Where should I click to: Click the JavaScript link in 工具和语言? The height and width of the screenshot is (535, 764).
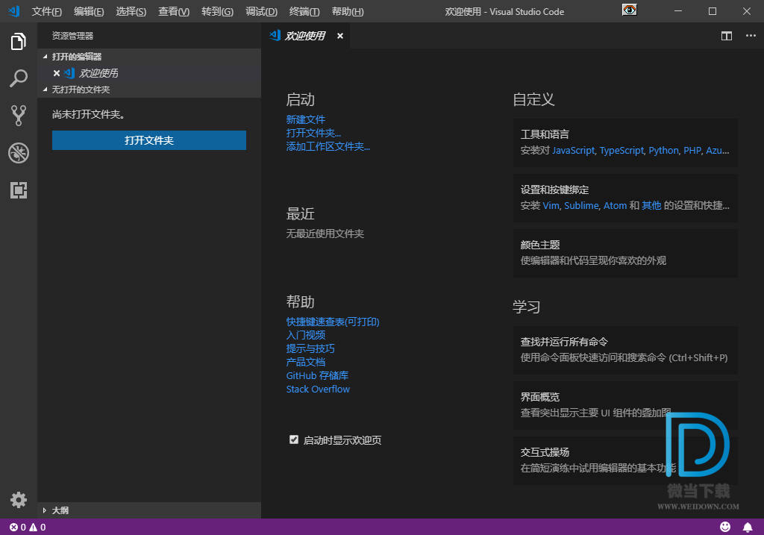click(574, 151)
